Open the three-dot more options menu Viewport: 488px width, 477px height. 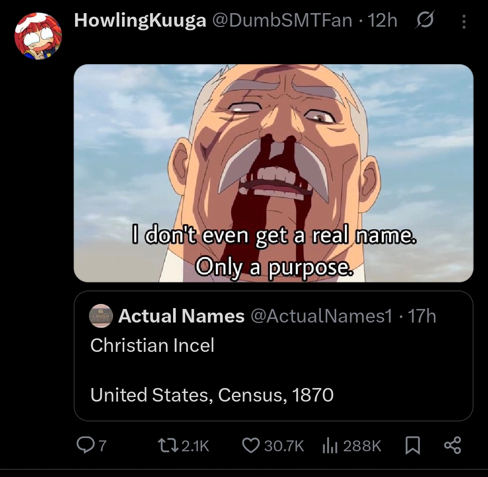pyautogui.click(x=464, y=21)
